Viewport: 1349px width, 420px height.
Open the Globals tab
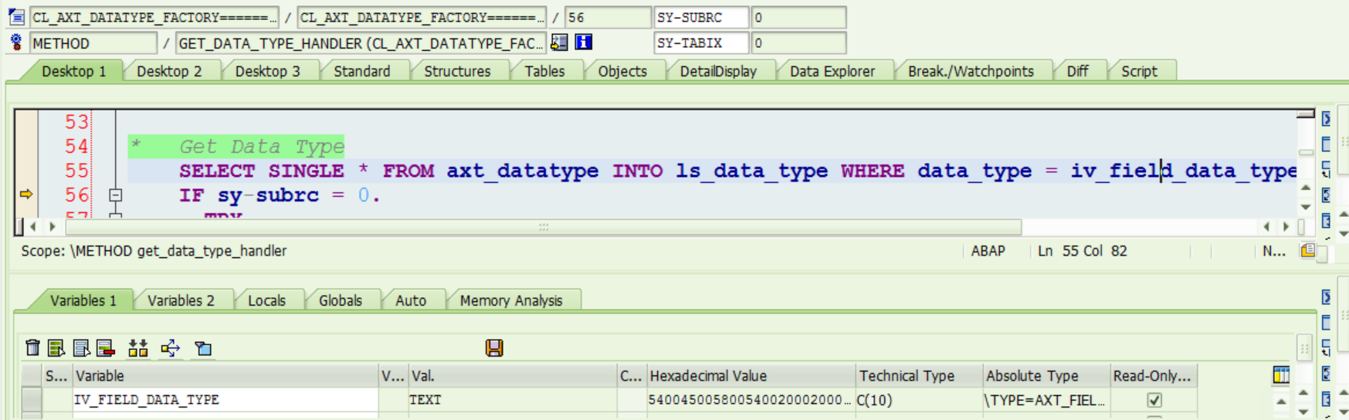(x=341, y=300)
